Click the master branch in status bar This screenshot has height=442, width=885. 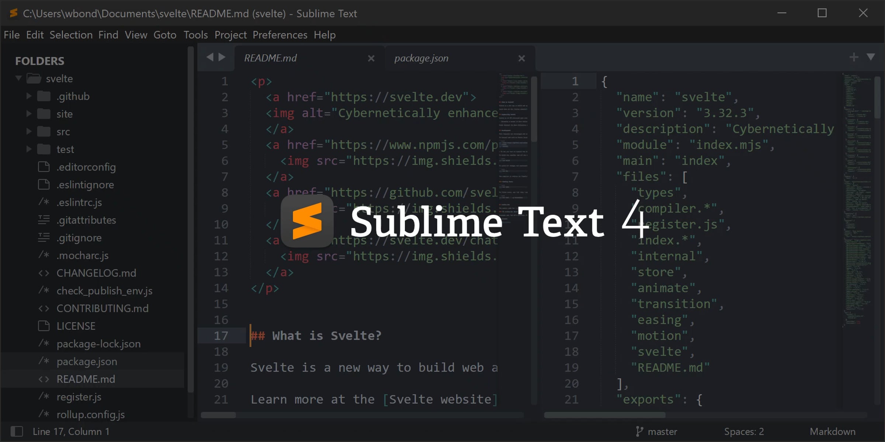pos(662,431)
